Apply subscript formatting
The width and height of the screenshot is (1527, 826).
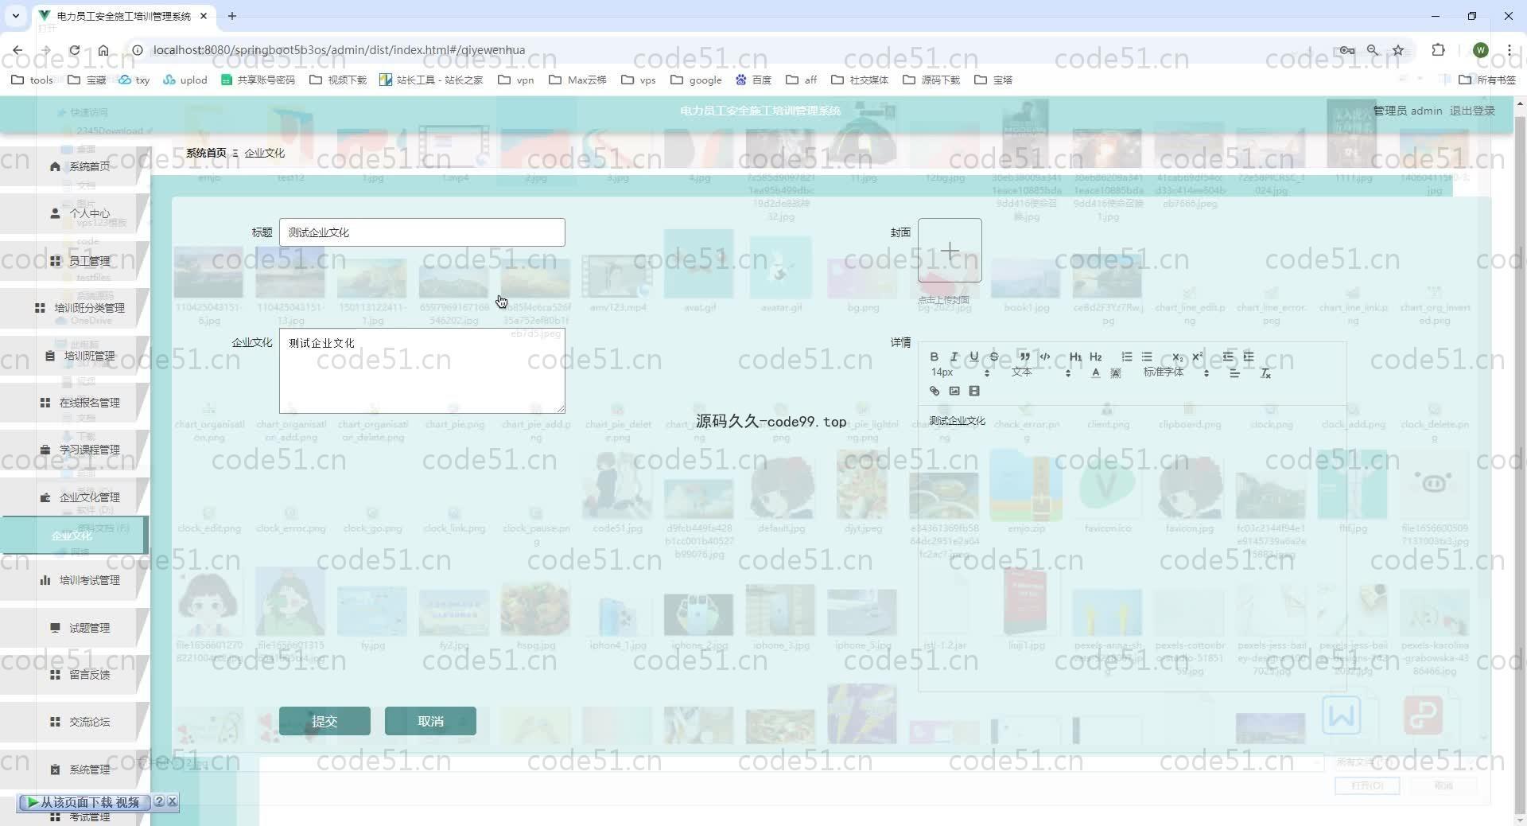1177,357
